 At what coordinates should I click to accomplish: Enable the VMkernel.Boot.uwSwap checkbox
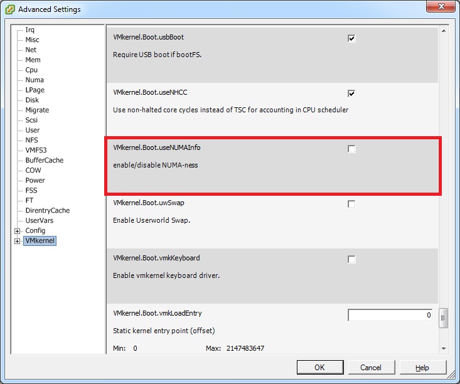click(x=351, y=204)
